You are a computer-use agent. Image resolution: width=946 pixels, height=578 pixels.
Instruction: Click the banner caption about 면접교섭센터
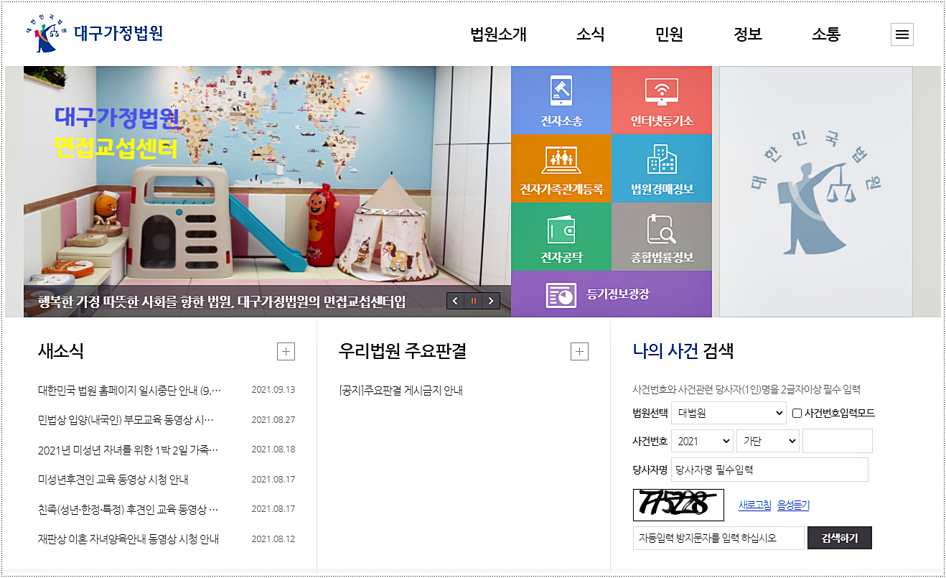pos(222,302)
